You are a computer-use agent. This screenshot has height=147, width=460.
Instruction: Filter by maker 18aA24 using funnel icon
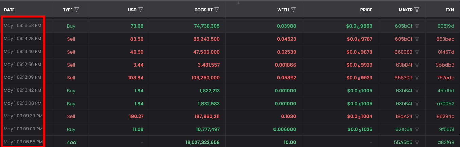pyautogui.click(x=417, y=116)
